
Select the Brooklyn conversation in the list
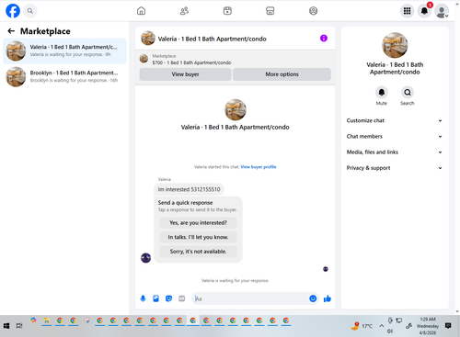click(x=64, y=76)
